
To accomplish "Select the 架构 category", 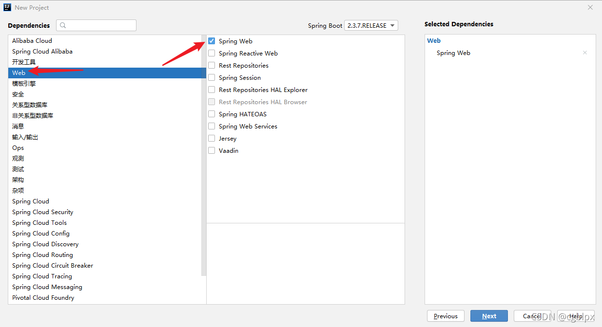I will point(105,180).
